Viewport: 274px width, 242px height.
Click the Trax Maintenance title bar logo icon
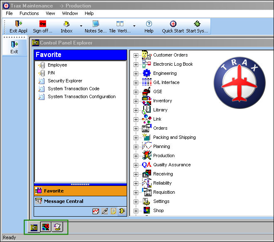(x=6, y=6)
